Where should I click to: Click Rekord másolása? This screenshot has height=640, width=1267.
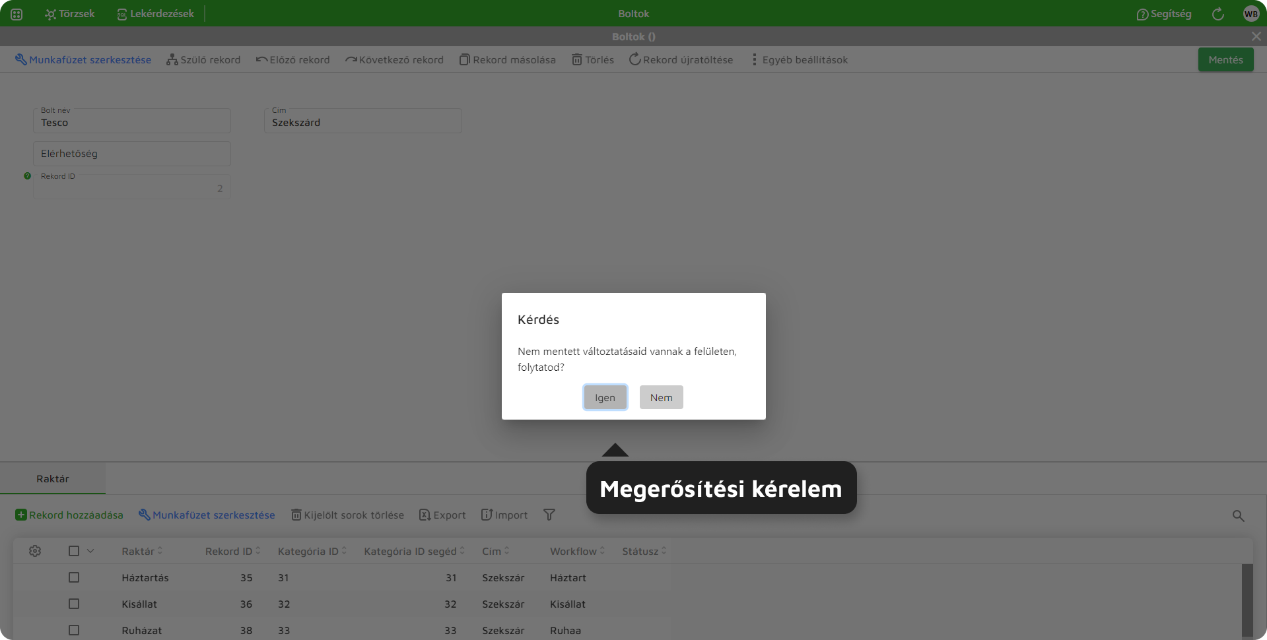click(x=508, y=59)
